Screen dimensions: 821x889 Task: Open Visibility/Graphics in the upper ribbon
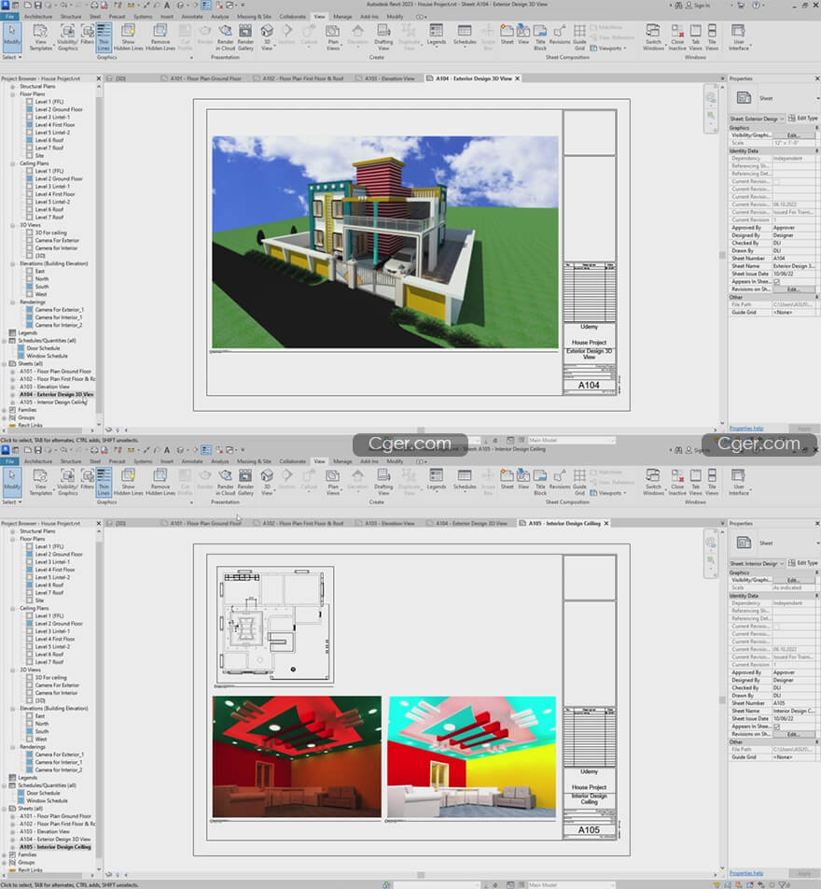tap(67, 37)
